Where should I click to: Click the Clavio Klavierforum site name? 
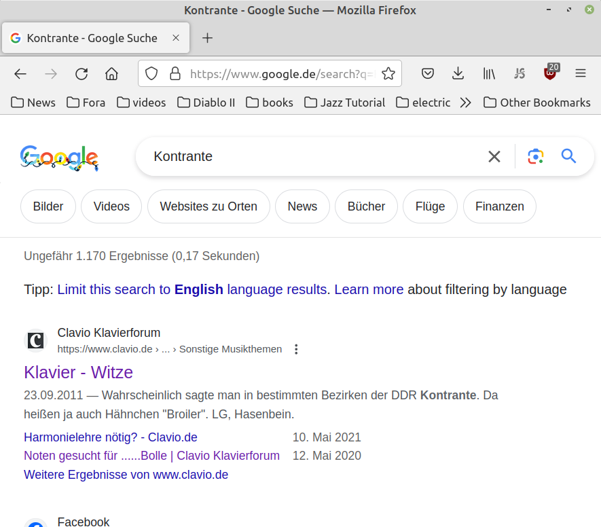click(109, 333)
